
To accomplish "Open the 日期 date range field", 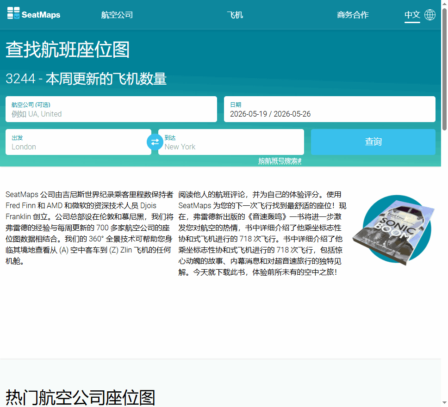I will [x=330, y=109].
